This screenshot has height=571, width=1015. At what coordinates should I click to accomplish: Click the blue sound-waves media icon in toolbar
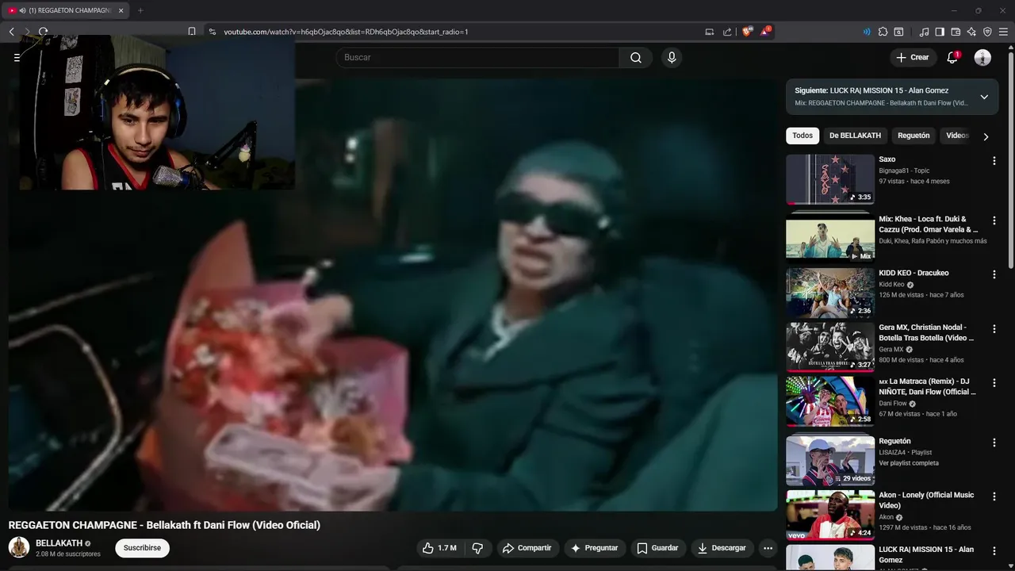pyautogui.click(x=867, y=32)
